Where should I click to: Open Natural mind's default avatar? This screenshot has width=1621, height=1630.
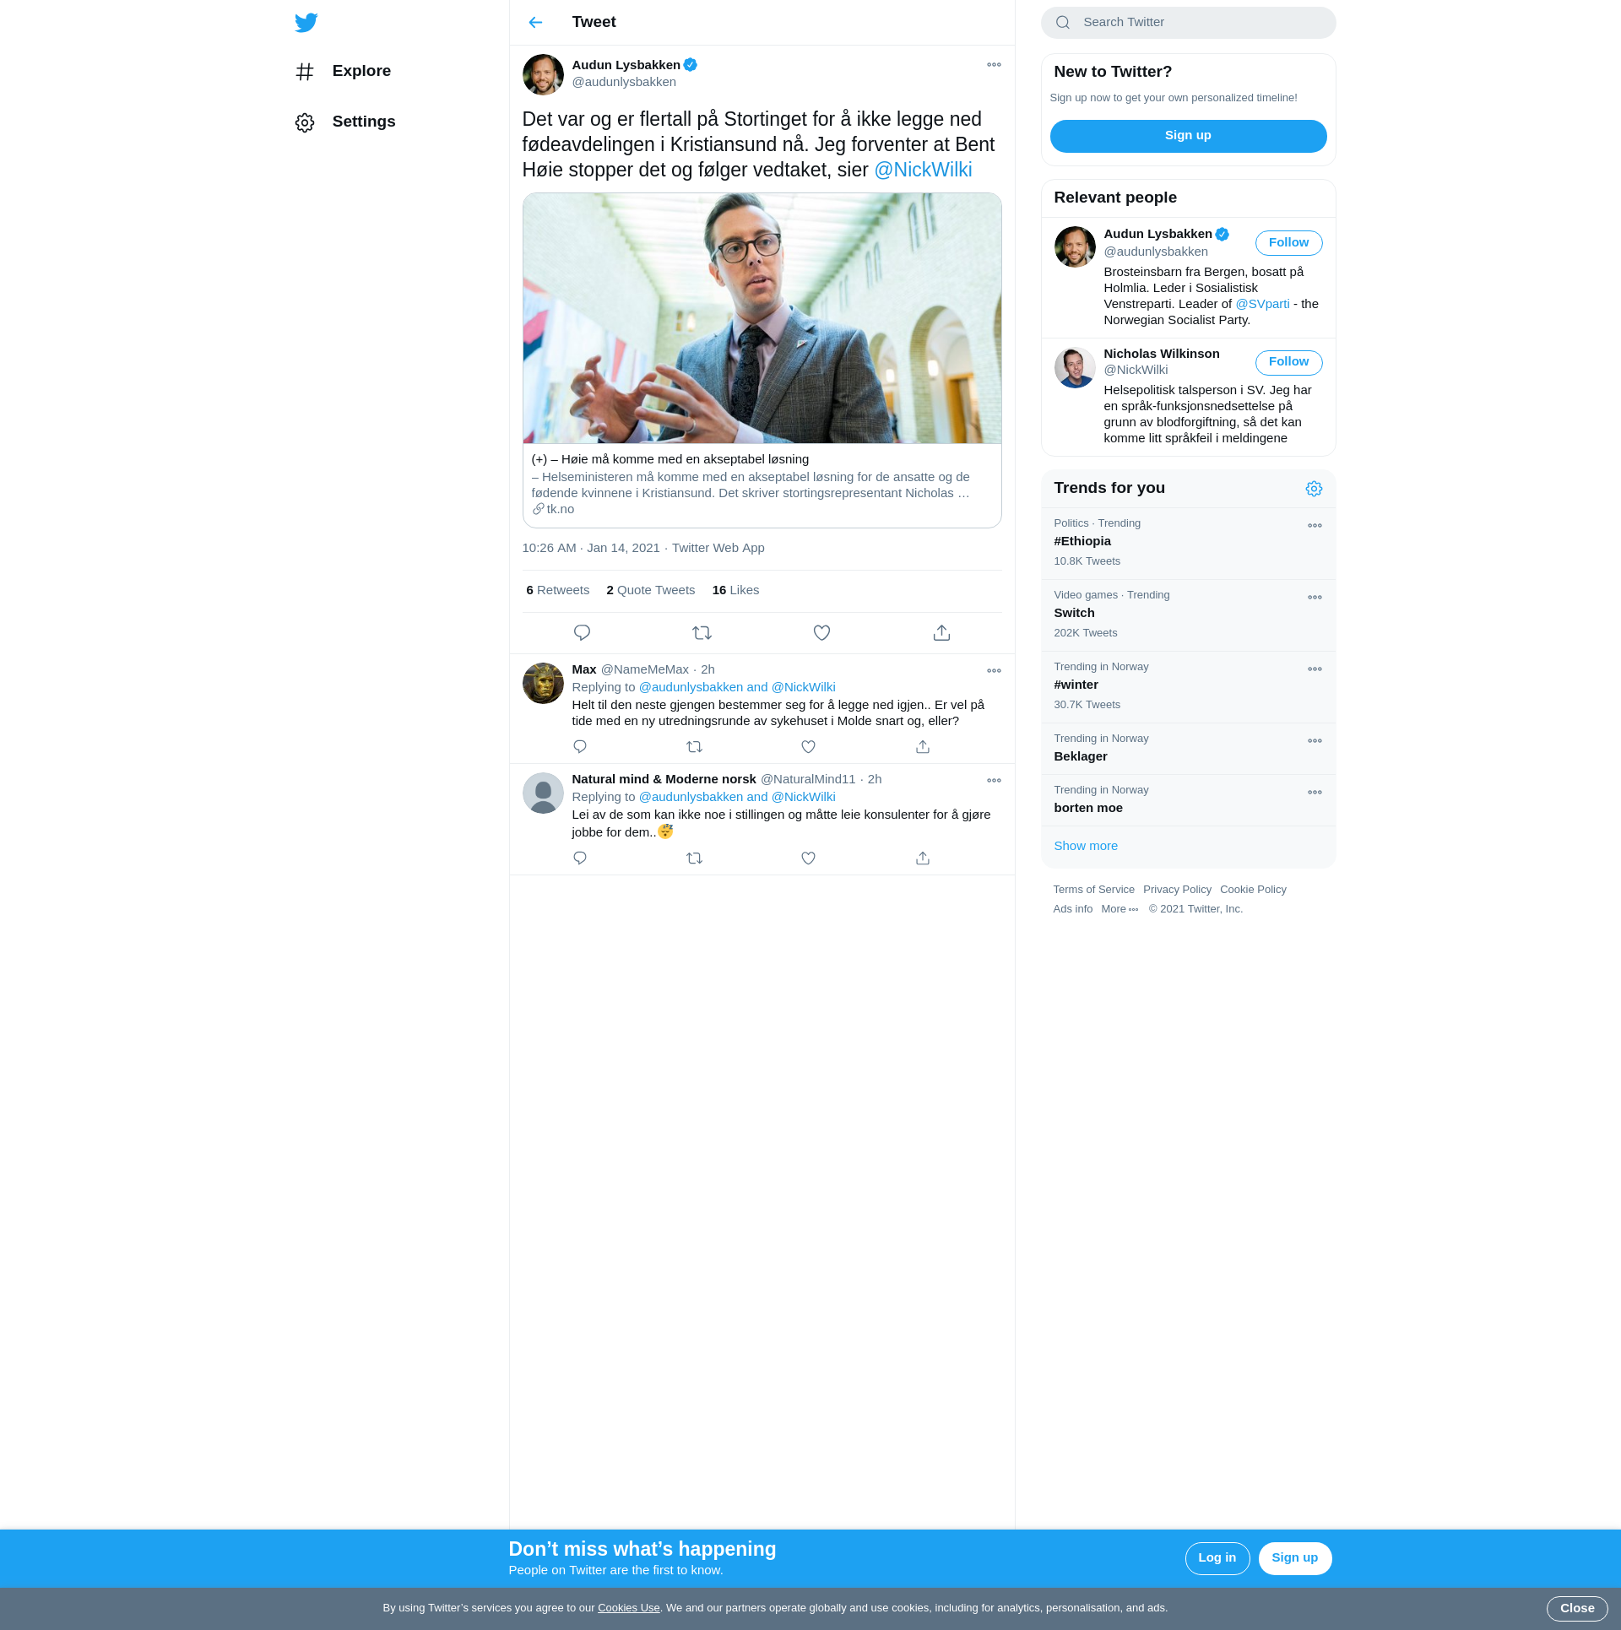(x=543, y=793)
